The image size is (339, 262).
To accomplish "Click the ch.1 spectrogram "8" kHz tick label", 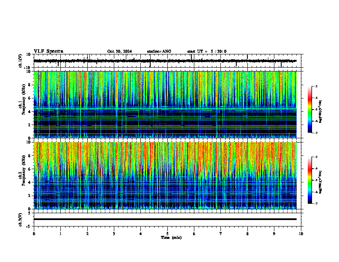I will point(30,85).
